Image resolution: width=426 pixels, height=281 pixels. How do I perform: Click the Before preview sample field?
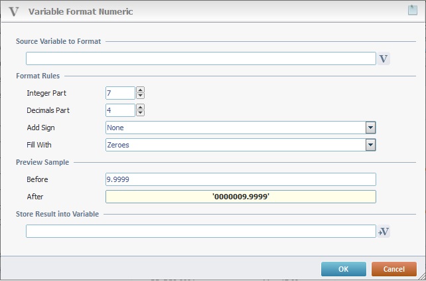click(x=240, y=179)
